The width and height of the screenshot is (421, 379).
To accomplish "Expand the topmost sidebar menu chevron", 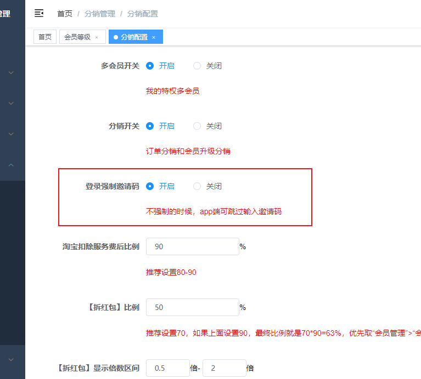I will [11, 72].
